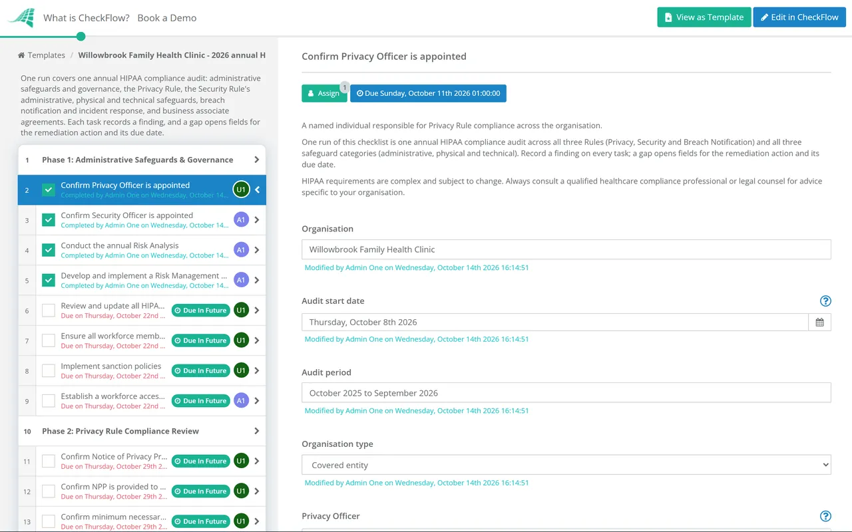Click the Willowbrook Family Health Clinic breadcrumb
This screenshot has height=532, width=852.
[172, 55]
